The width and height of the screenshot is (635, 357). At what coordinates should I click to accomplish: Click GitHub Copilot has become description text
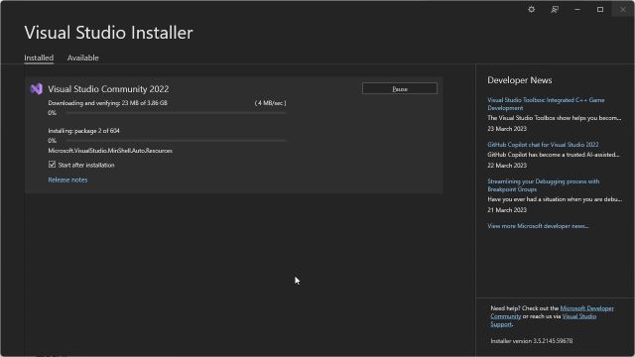pyautogui.click(x=554, y=155)
